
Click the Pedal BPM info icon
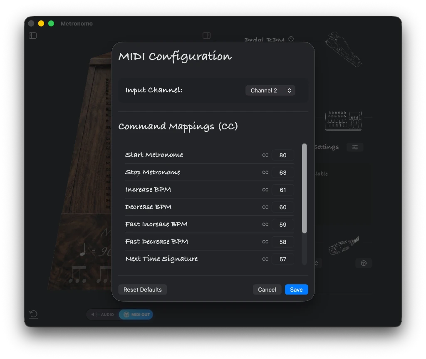coord(291,39)
